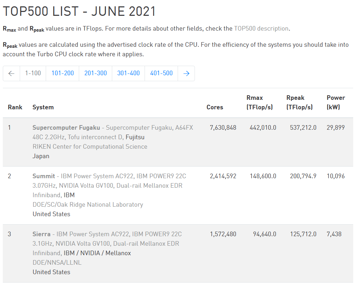This screenshot has height=284, width=356.
Task: Select Sierra Rpeak value 125,712.0
Action: coord(303,234)
